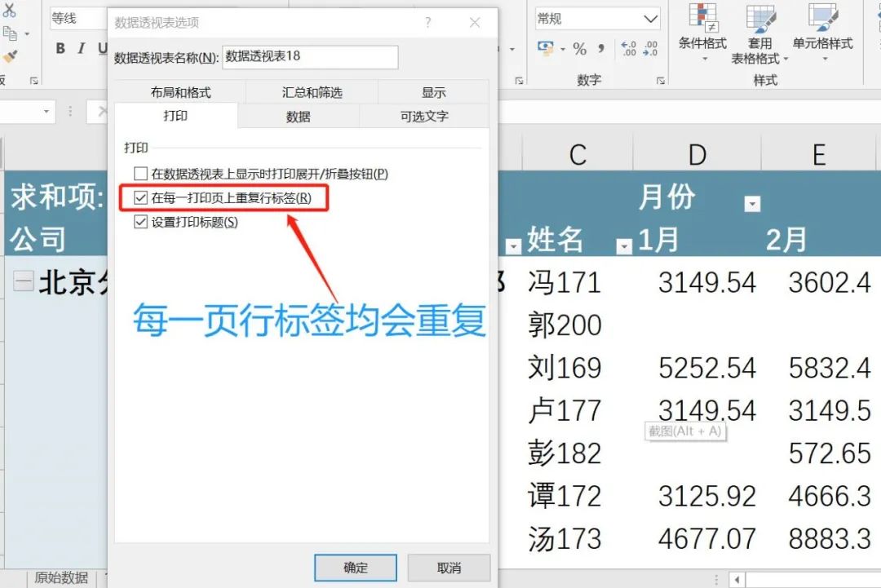Toggle Bold formatting in the ribbon
Image resolution: width=881 pixels, height=588 pixels.
pos(61,49)
